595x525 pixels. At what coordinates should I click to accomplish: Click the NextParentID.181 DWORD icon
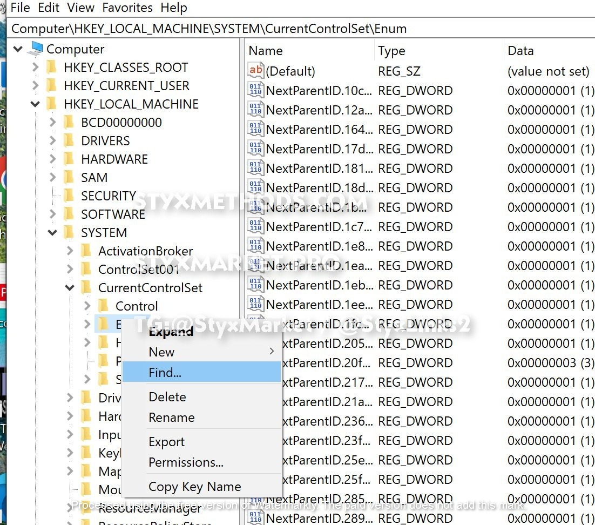(x=255, y=167)
